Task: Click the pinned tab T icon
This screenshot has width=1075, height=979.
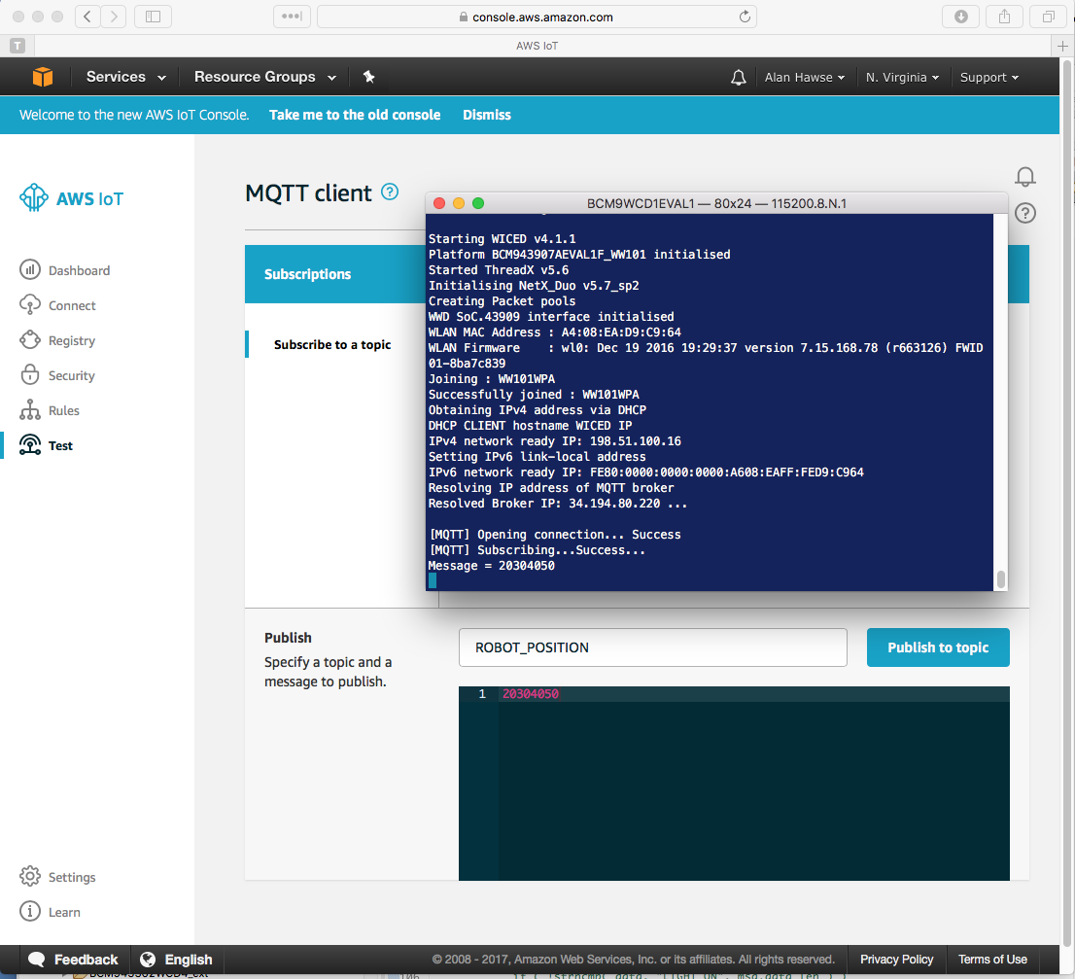Action: point(17,46)
